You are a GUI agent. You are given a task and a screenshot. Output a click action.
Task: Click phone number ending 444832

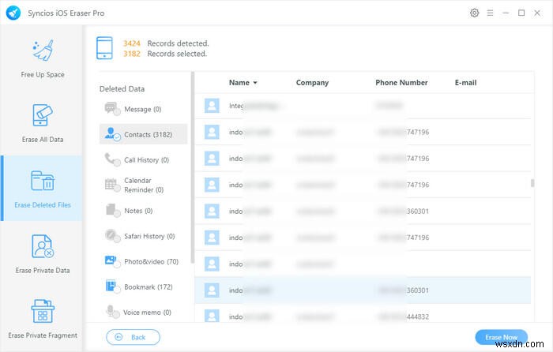[x=404, y=316]
